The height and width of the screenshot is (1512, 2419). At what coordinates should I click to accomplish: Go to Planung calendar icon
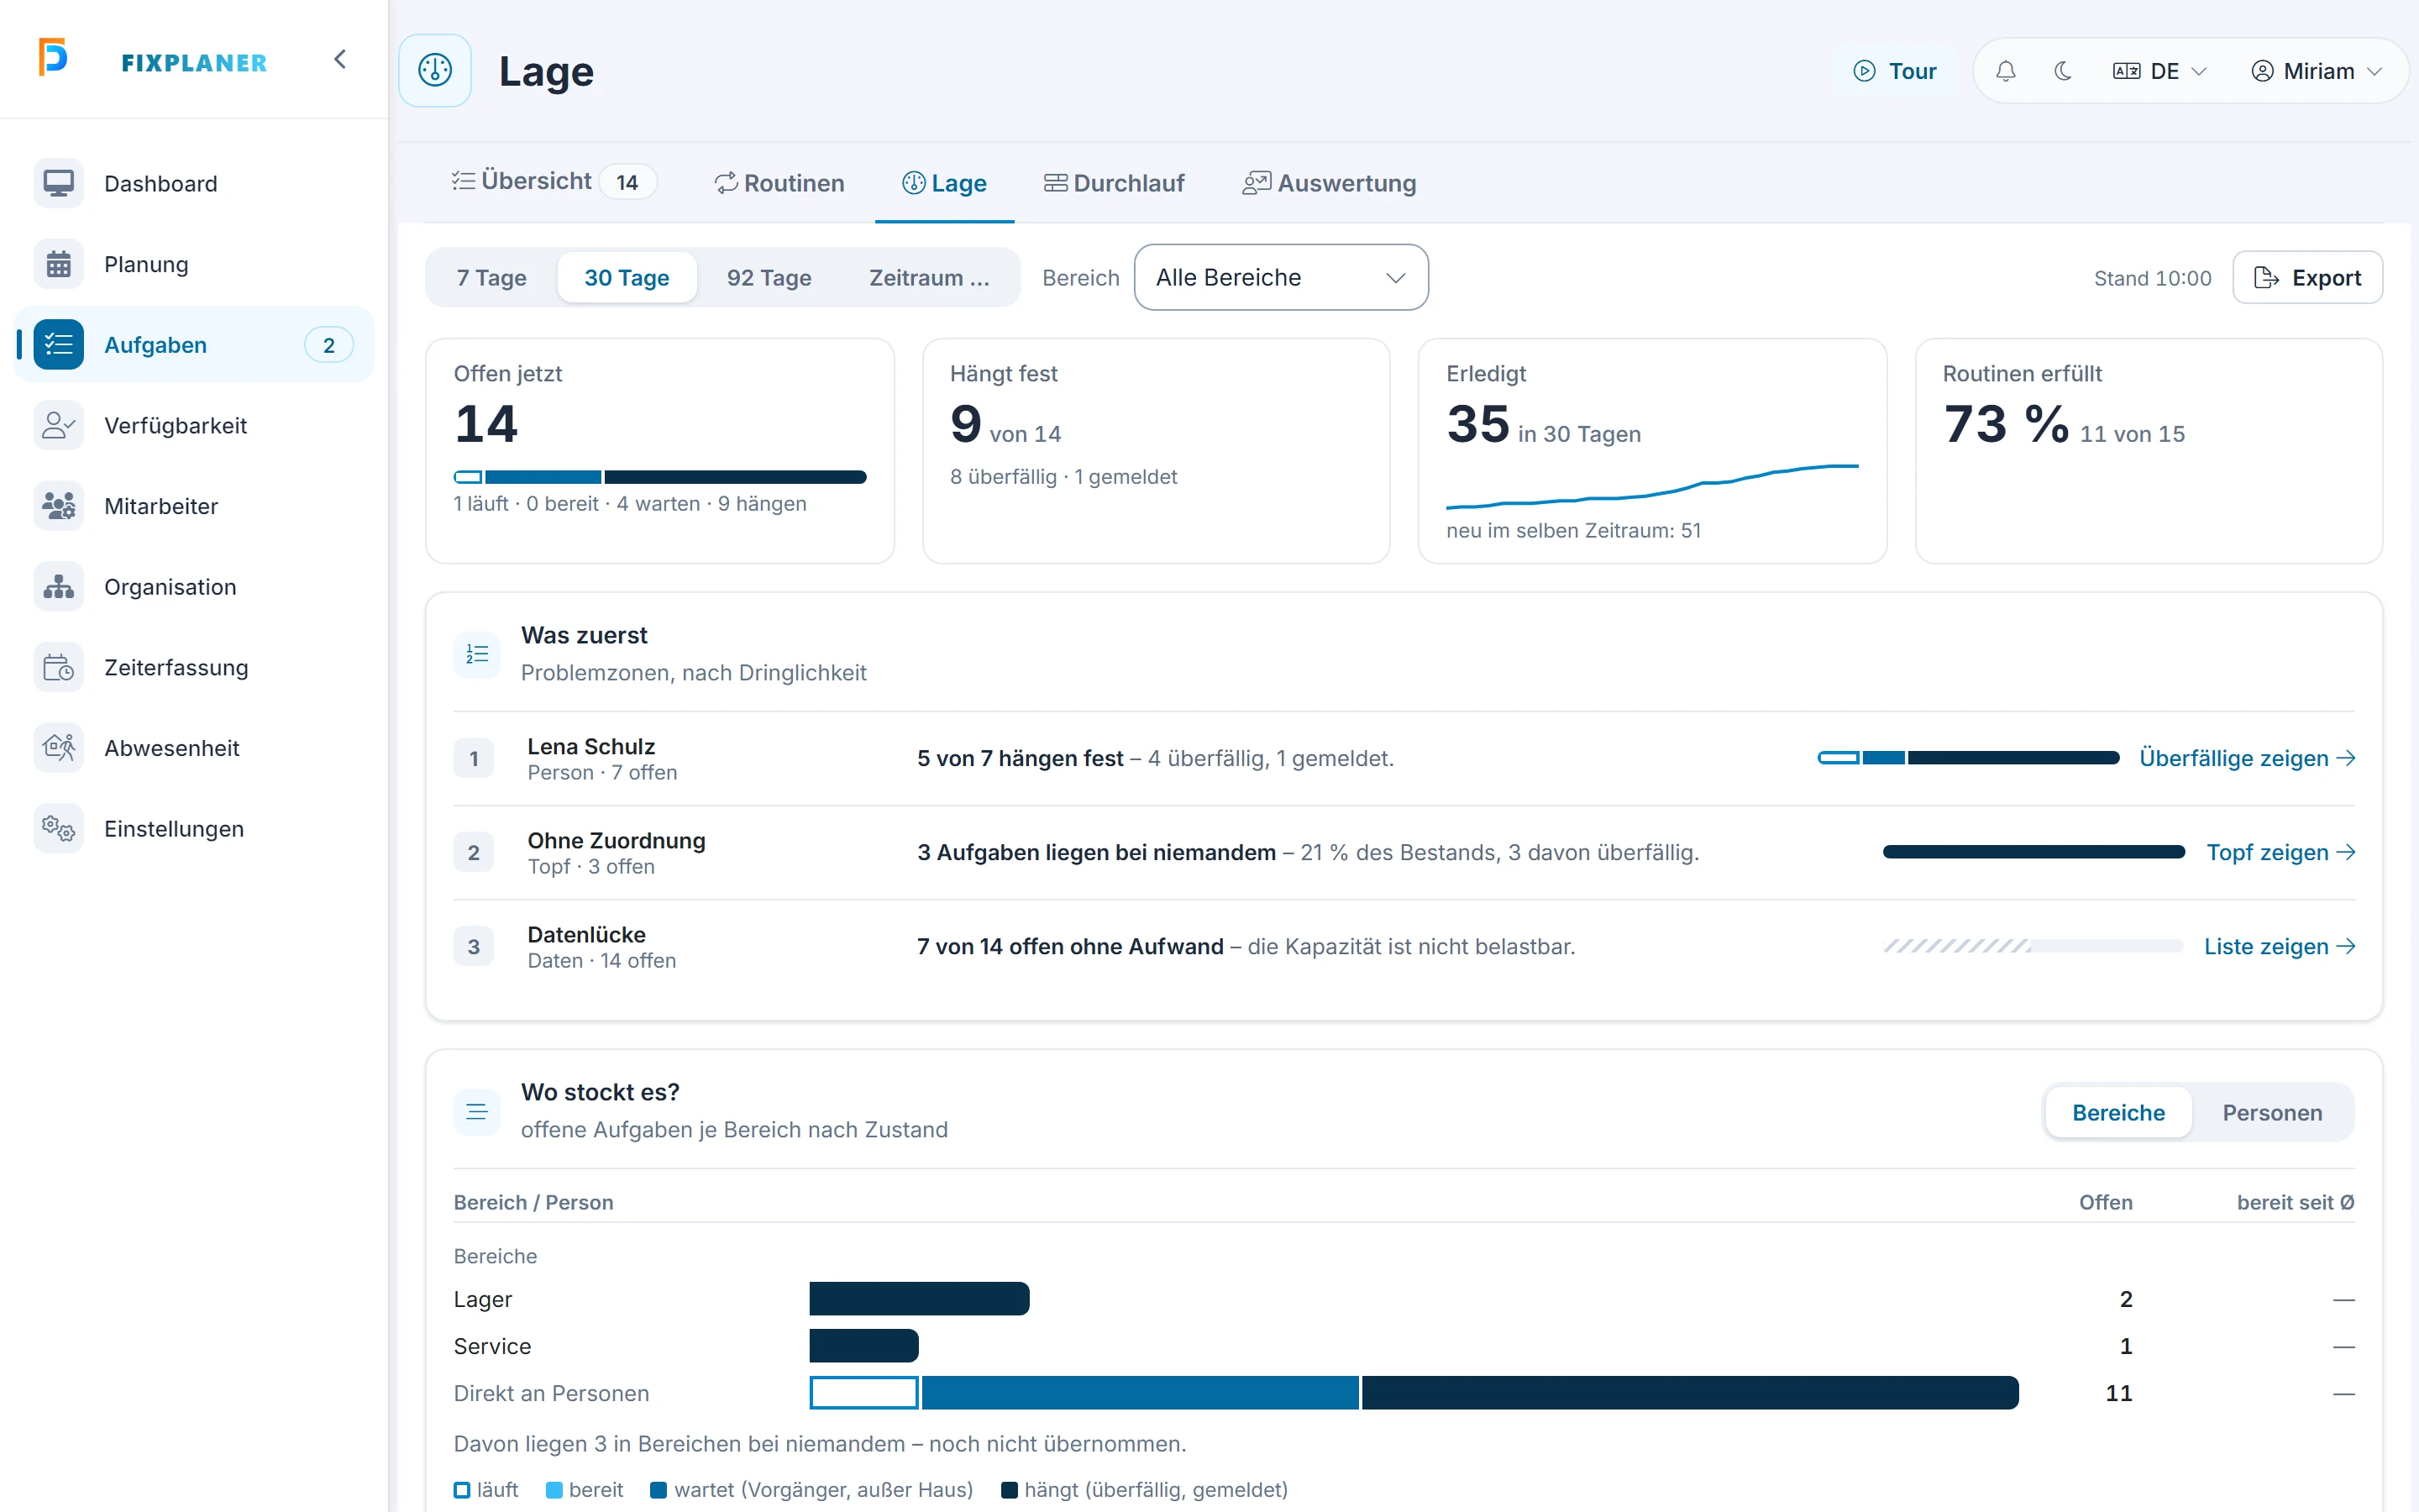tap(58, 264)
